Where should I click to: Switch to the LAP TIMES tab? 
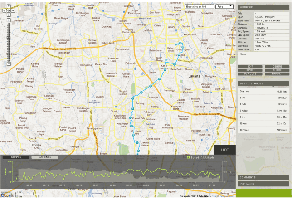pos(45,157)
